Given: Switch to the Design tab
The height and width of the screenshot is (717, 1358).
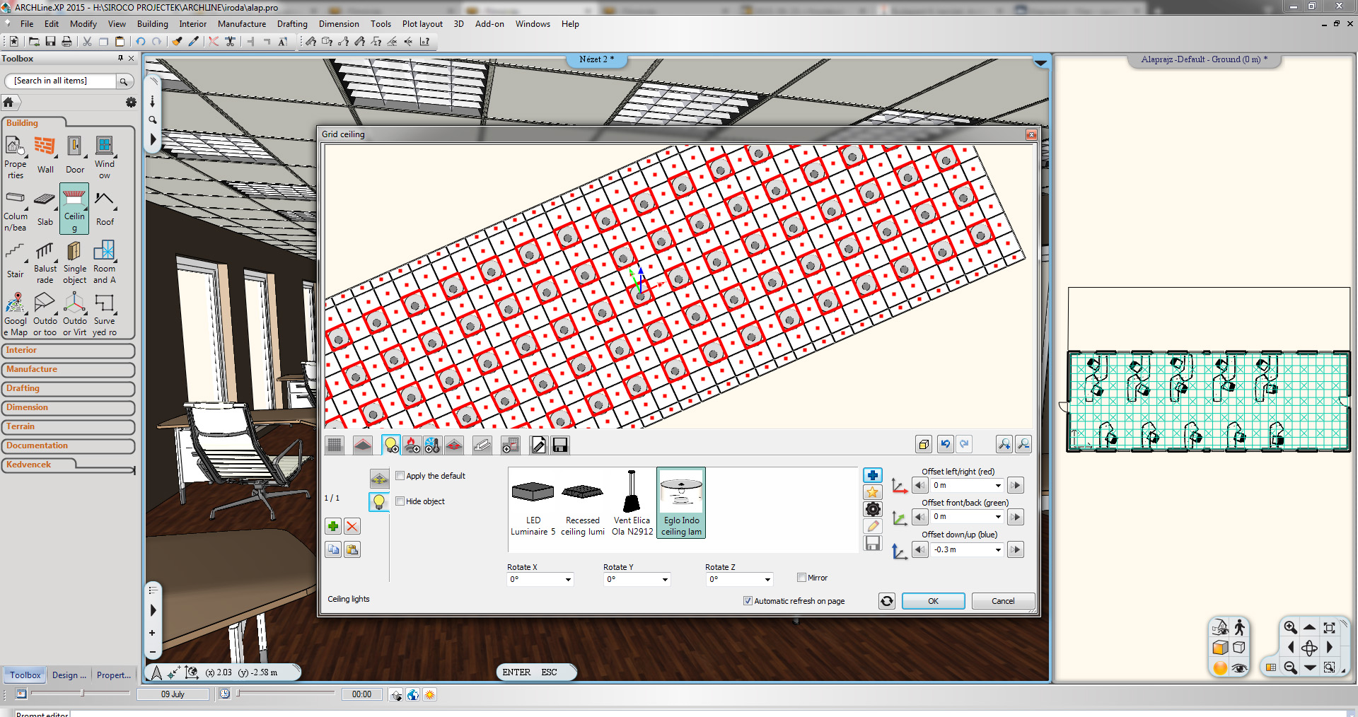Looking at the screenshot, I should click(x=69, y=675).
